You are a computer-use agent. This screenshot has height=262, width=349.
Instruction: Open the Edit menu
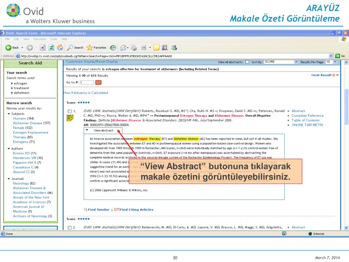(x=16, y=39)
